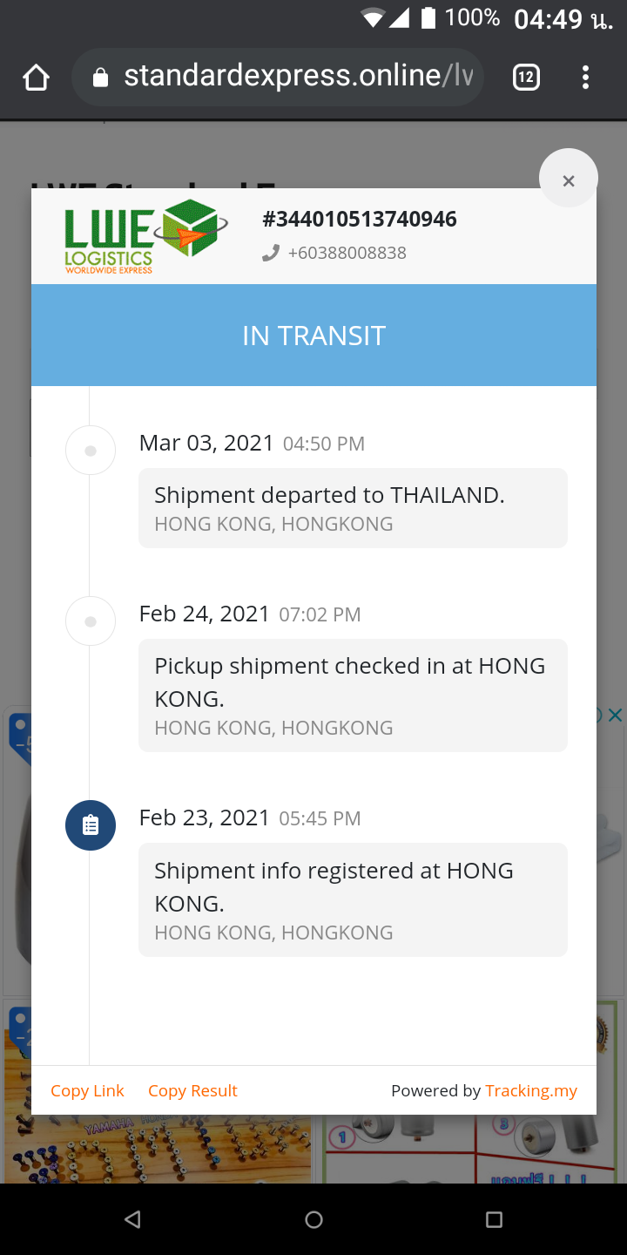Open the 'Shipment departed to THAILAND' entry
The image size is (627, 1255).
[353, 508]
